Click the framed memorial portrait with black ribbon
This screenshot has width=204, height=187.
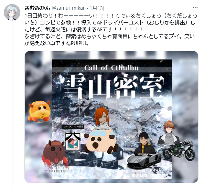73,141
